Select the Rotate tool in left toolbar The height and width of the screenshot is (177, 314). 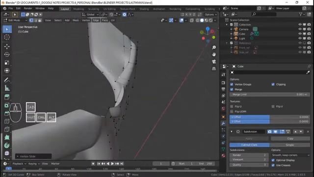click(x=7, y=55)
